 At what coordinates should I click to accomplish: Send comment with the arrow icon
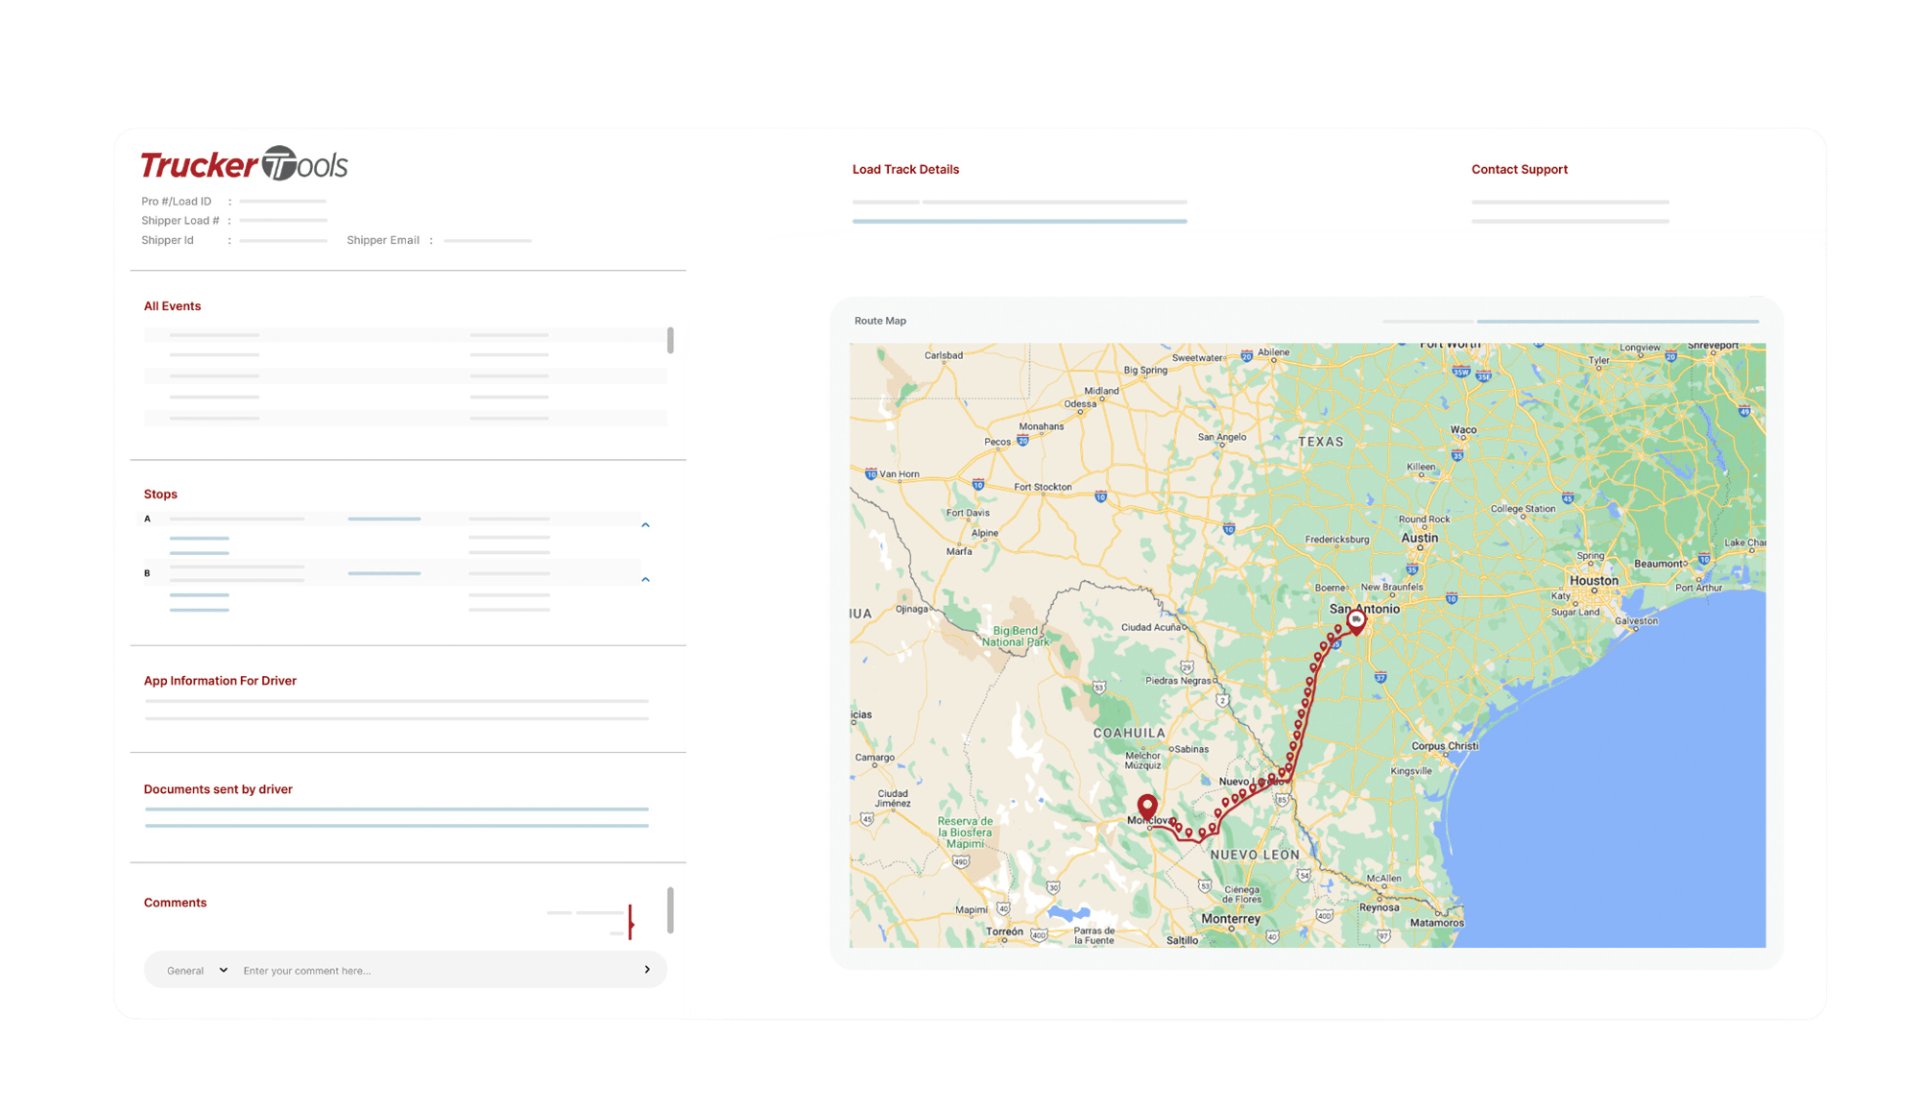[x=647, y=970]
